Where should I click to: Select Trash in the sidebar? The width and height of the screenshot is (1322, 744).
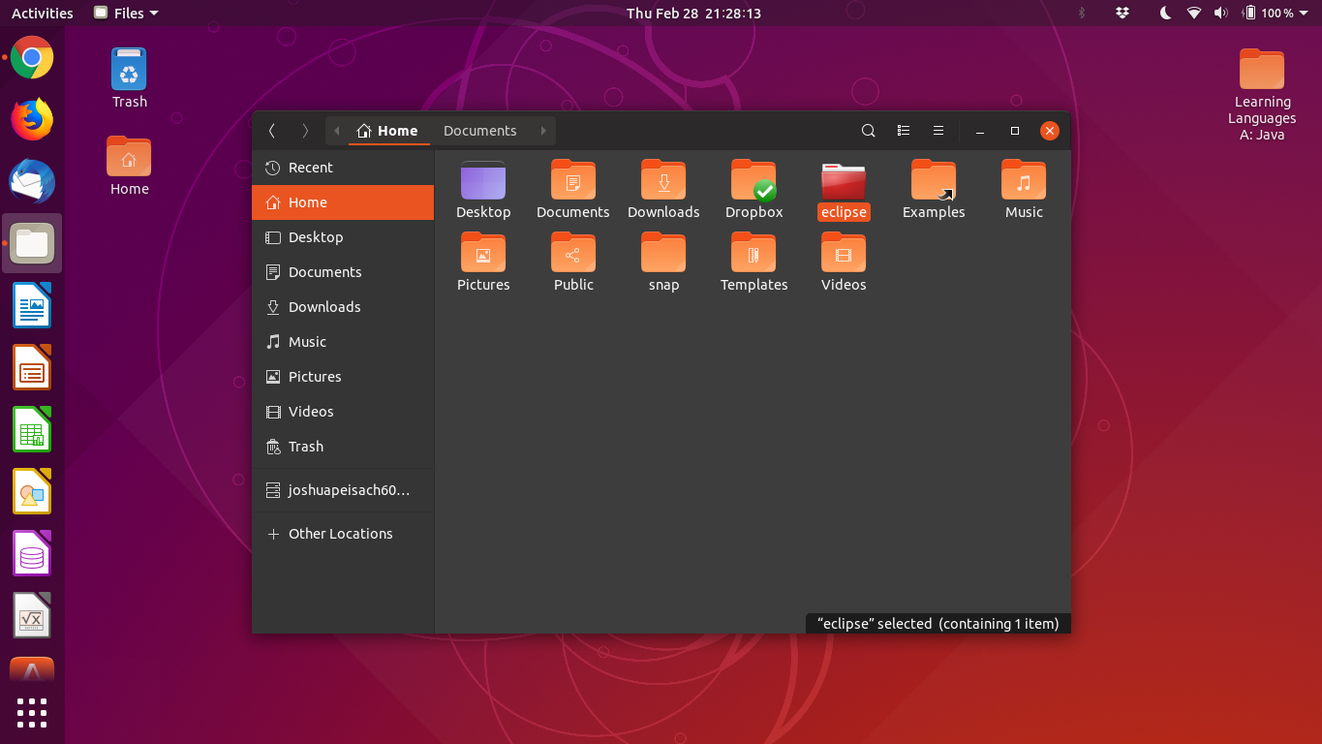point(343,447)
